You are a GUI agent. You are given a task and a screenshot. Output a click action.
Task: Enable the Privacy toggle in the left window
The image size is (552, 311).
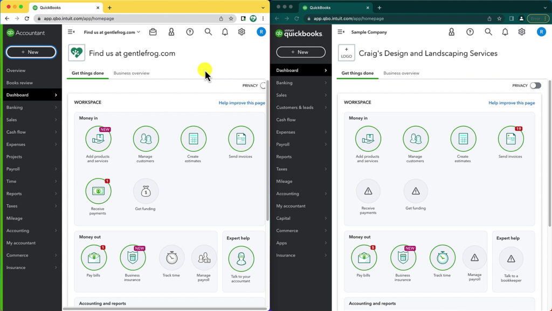[264, 85]
